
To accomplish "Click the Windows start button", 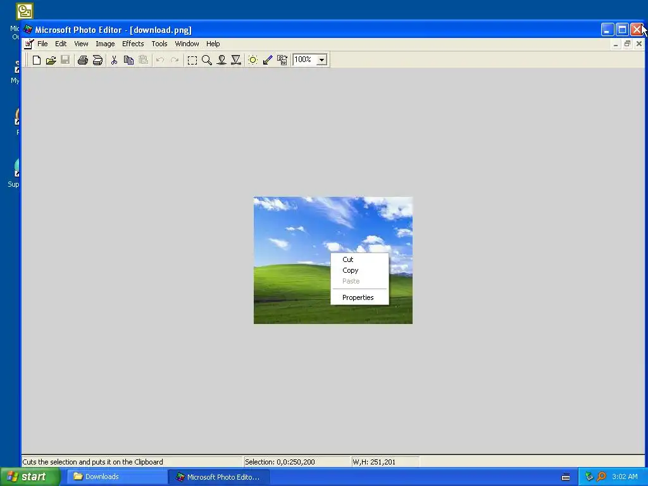I will [30, 477].
